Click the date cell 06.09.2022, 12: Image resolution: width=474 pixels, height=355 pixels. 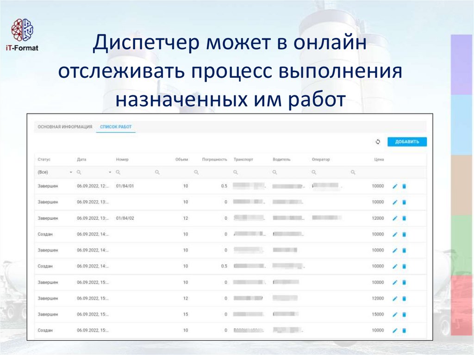pos(93,186)
